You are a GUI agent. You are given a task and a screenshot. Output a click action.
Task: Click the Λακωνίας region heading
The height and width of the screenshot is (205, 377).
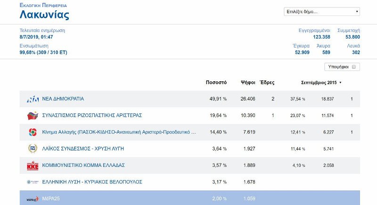(x=44, y=15)
